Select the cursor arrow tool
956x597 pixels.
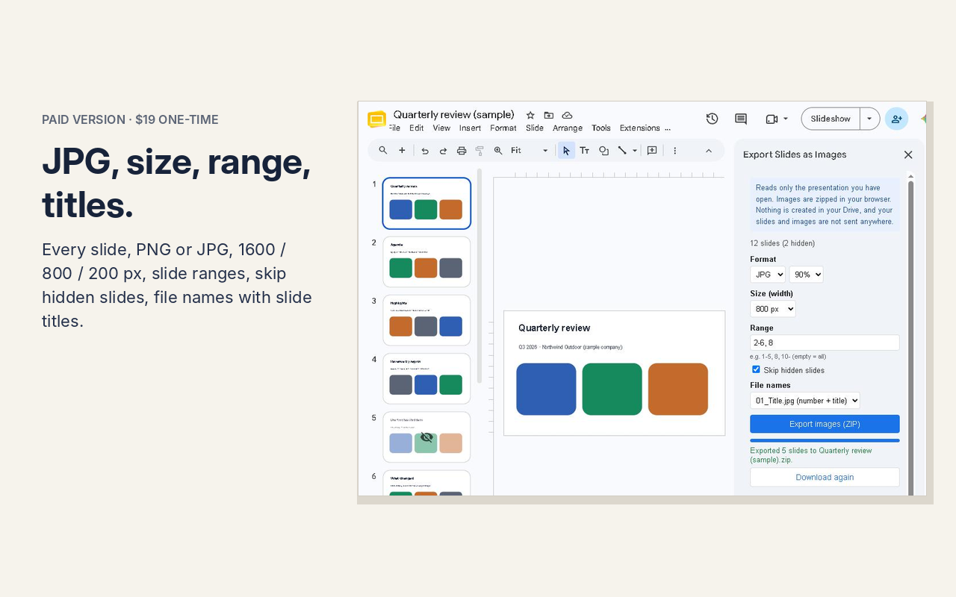[566, 151]
